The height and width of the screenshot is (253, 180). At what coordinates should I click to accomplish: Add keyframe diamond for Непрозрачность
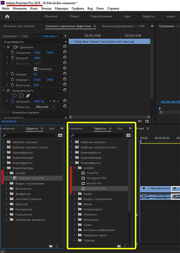click(54, 101)
